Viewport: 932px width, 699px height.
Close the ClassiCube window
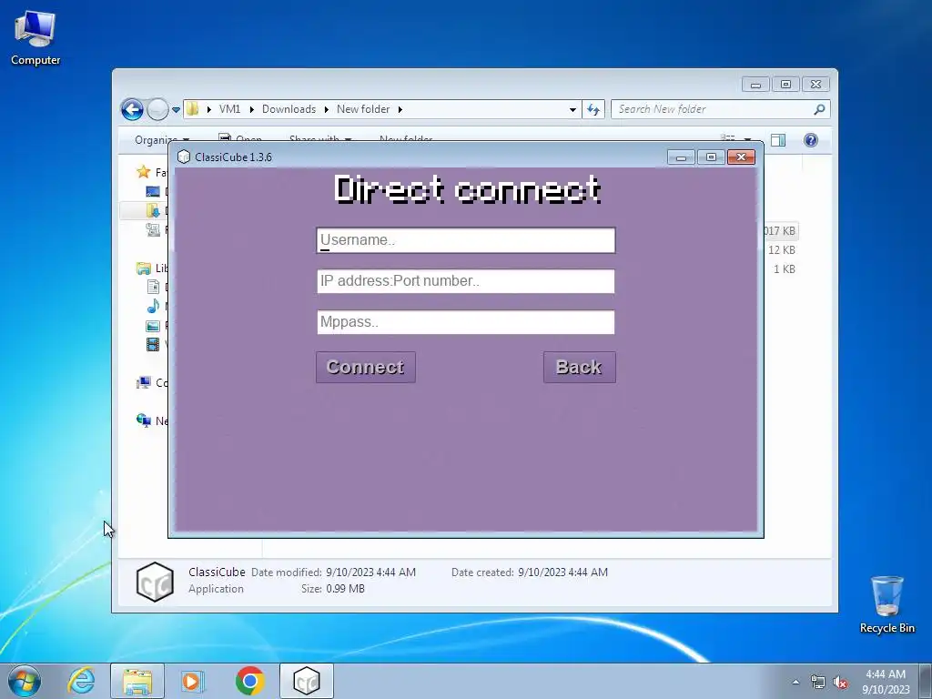pos(741,157)
